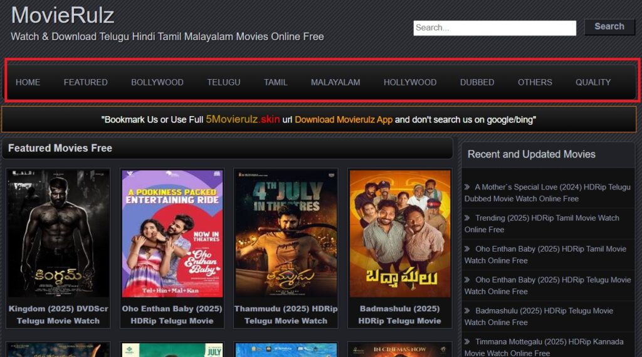The height and width of the screenshot is (357, 642).
Task: Click arrow icon beside A Mother's Special Love
Action: click(467, 187)
